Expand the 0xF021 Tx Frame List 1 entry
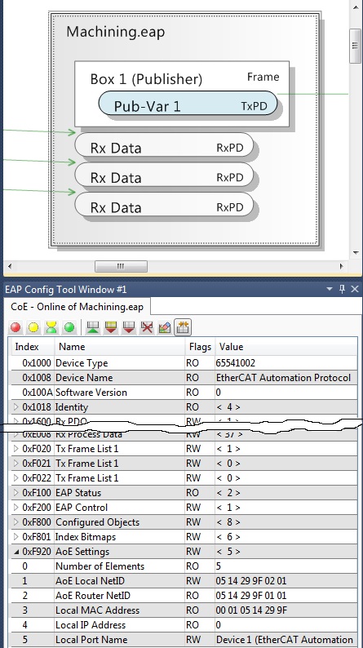363x648 pixels. coord(16,464)
